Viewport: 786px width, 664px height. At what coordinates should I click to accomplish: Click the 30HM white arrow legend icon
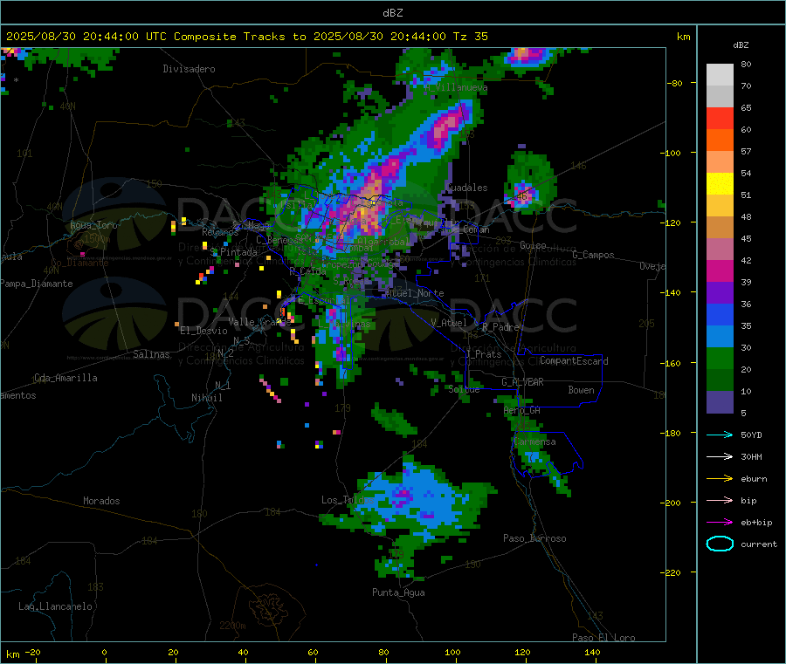point(720,456)
